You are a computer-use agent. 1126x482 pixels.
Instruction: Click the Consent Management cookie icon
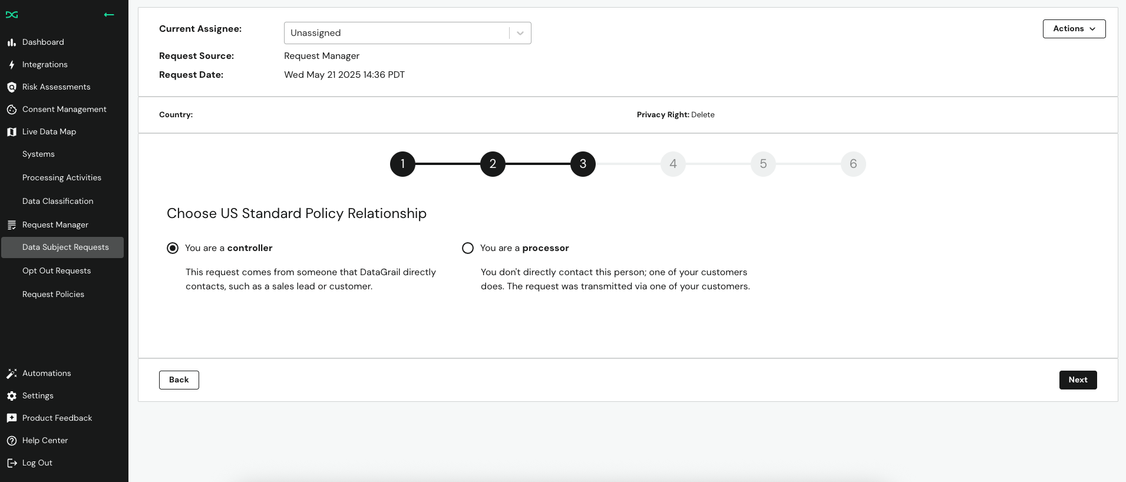[x=11, y=110]
